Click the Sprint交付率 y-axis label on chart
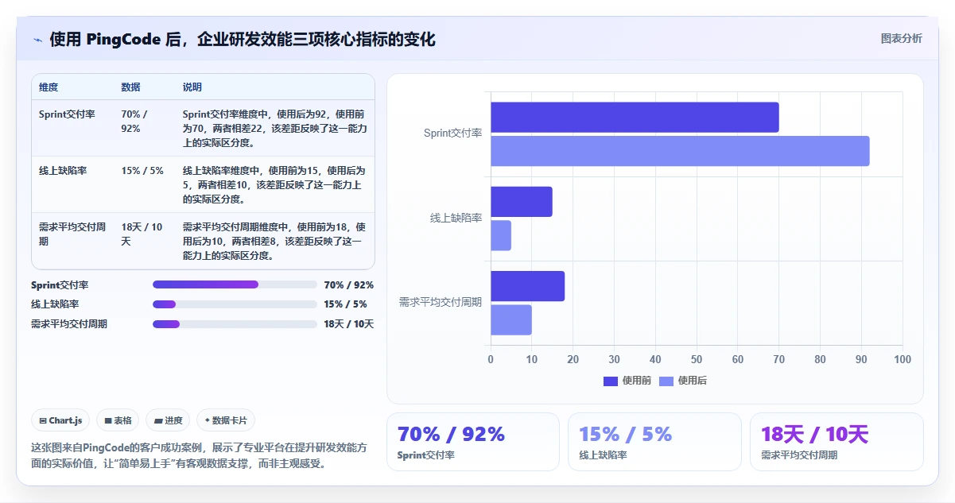Screen dimensions: 955x503 [453, 133]
